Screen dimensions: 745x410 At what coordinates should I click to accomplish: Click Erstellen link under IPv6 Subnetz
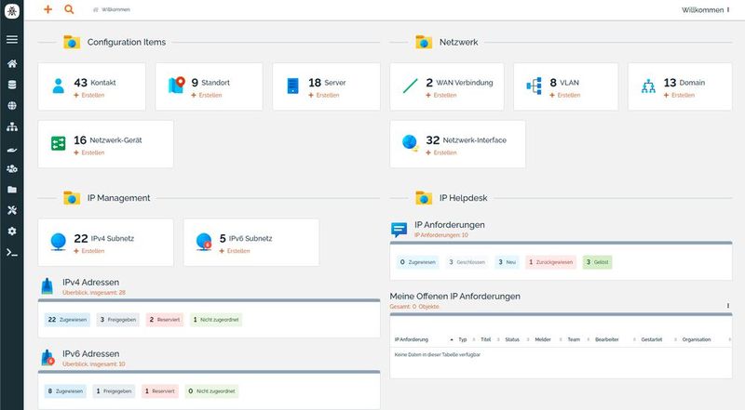pyautogui.click(x=235, y=251)
